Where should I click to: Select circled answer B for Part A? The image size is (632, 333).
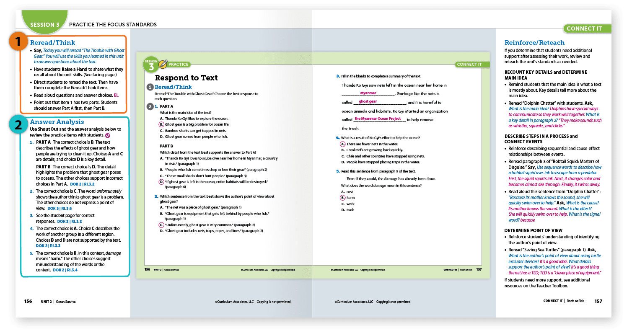(161, 124)
